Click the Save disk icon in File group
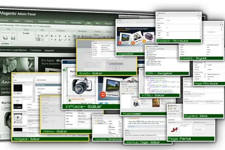 point(13,38)
